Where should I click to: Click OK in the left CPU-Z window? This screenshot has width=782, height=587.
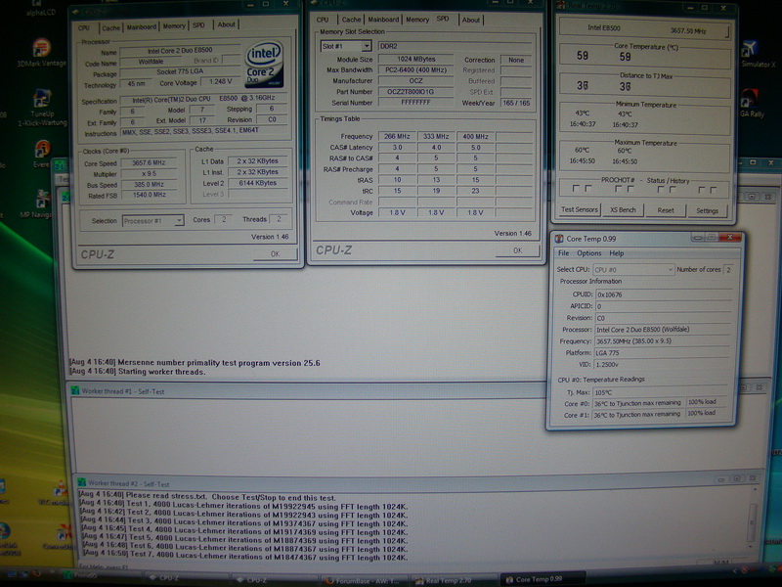click(x=275, y=254)
